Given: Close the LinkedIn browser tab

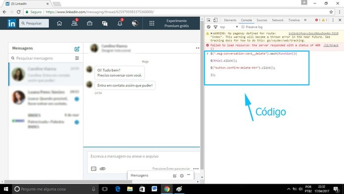Looking at the screenshot, I should pos(48,4).
